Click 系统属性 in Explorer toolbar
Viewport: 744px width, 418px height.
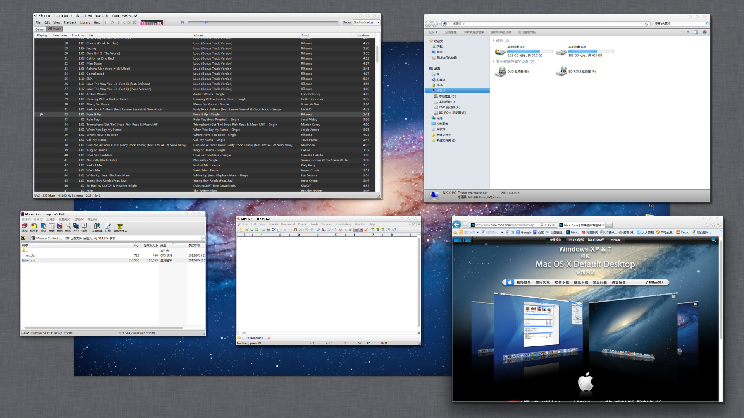coord(451,32)
